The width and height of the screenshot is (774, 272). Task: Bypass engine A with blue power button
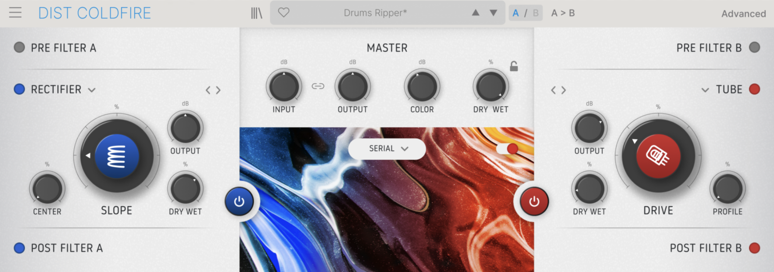click(239, 201)
